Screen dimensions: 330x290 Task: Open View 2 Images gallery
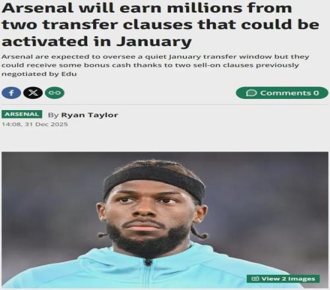283,279
